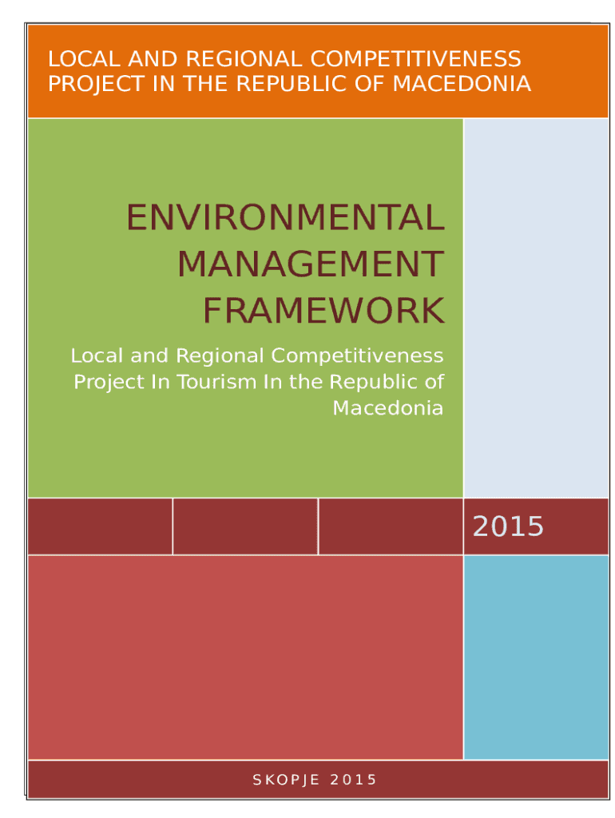This screenshot has height=818, width=615.
Task: Click the leftmost empty dark red cell
Action: point(100,526)
